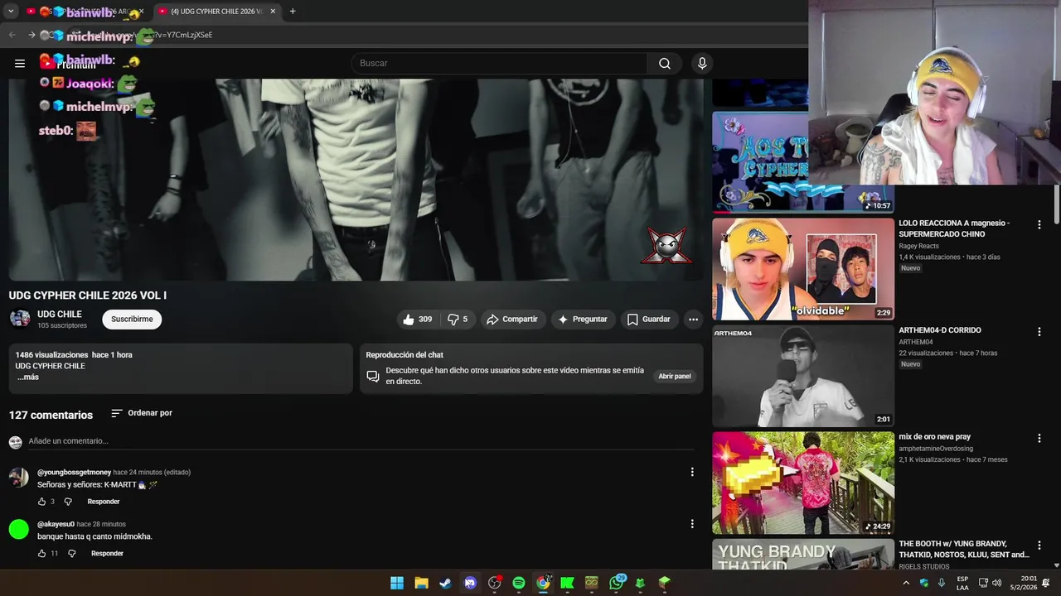Viewport: 1061px width, 596px height.
Task: Open options for THE BOOTH w/ YUNG BRANDY
Action: tap(1039, 546)
